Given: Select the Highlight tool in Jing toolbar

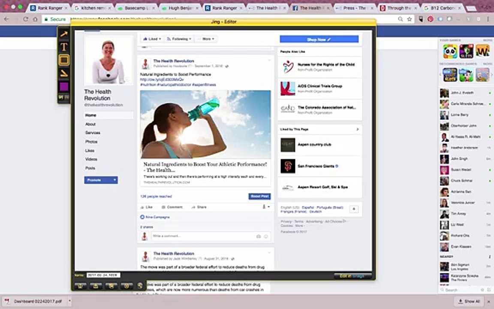Looking at the screenshot, I should (64, 73).
